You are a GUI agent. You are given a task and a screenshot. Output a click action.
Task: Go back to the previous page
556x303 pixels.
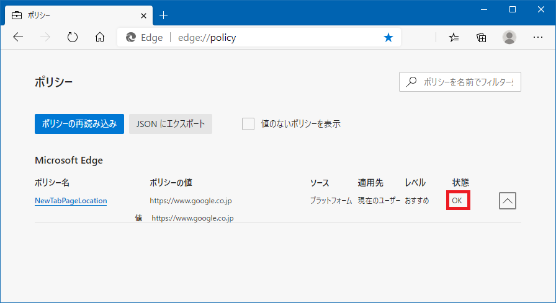(18, 37)
